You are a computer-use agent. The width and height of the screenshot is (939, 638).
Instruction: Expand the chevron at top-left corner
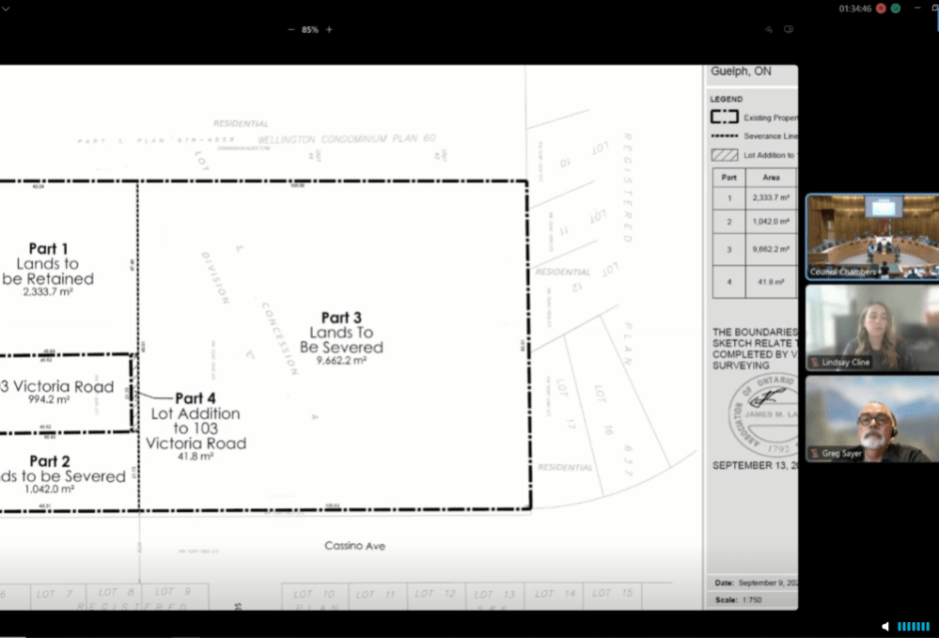(x=6, y=6)
